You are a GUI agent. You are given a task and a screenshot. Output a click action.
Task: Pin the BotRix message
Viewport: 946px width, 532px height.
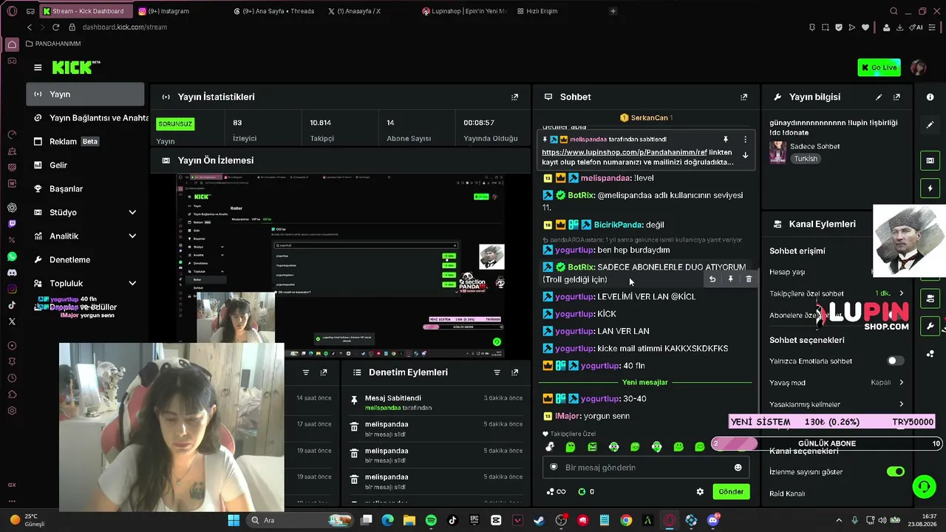click(730, 279)
